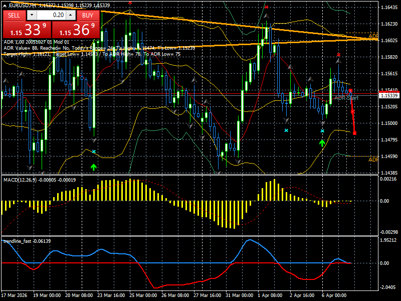Image resolution: width=401 pixels, height=301 pixels.
Task: Click the -0.00298 MACD scale value
Action: [x=389, y=232]
